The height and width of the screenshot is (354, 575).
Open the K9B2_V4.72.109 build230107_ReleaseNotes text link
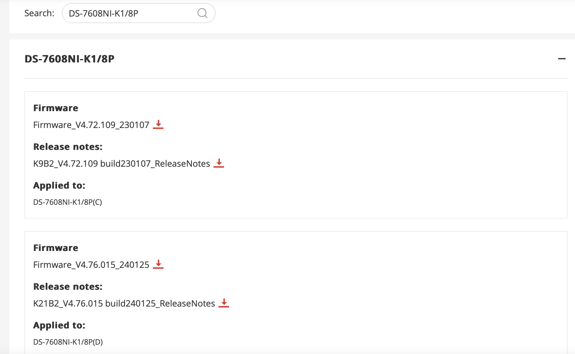tap(122, 164)
